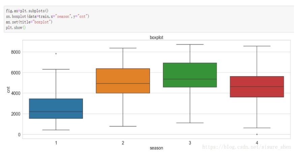Click the top whisker cap of season 3
This screenshot has height=155, width=298.
pos(190,44)
